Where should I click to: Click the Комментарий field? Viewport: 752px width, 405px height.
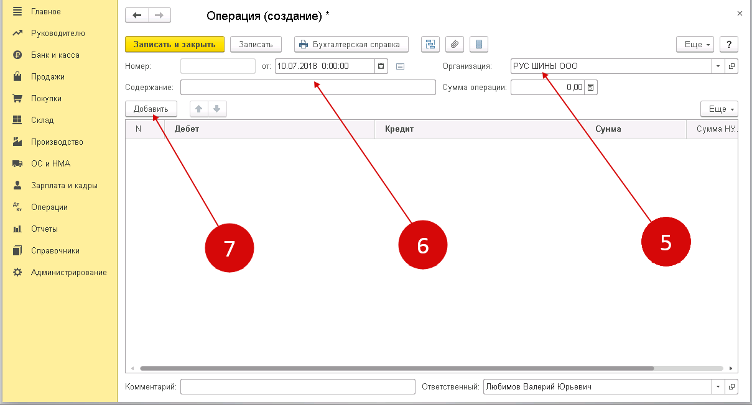coord(297,386)
